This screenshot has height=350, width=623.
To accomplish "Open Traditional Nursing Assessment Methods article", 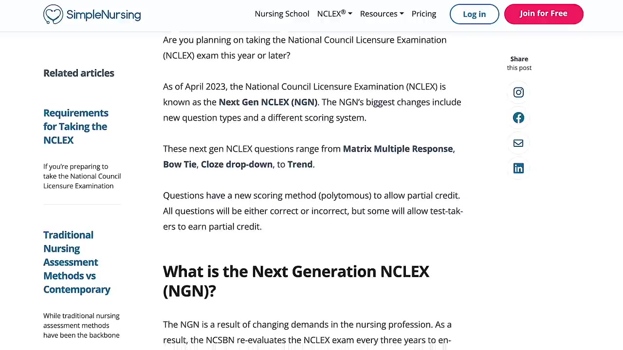I will 77,262.
